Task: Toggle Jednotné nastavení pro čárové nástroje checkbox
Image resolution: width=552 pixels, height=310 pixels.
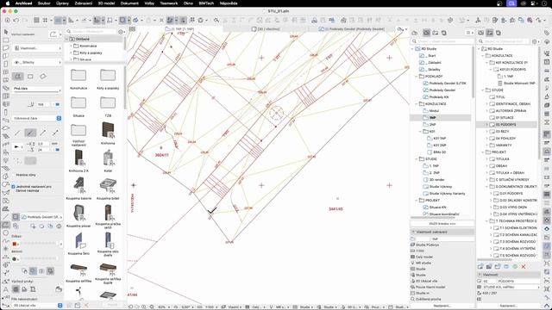Action: click(14, 187)
